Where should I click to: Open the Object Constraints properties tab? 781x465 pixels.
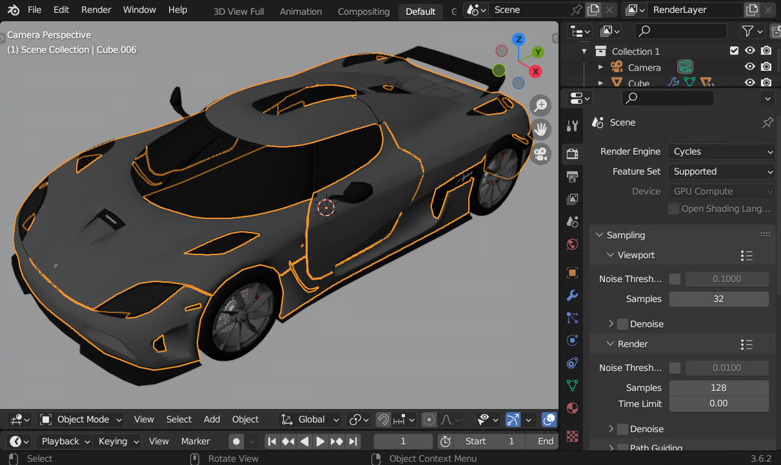tap(572, 363)
